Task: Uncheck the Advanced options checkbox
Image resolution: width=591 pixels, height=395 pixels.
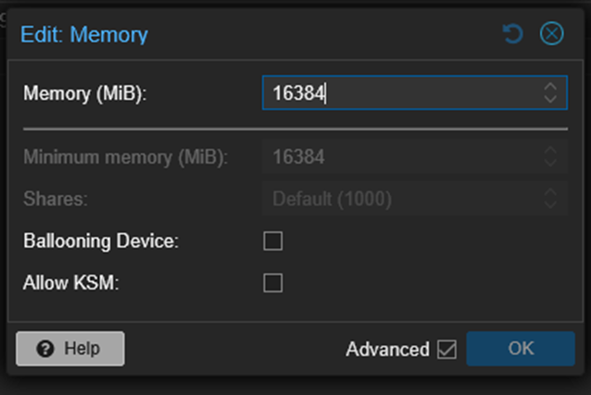Action: 447,350
